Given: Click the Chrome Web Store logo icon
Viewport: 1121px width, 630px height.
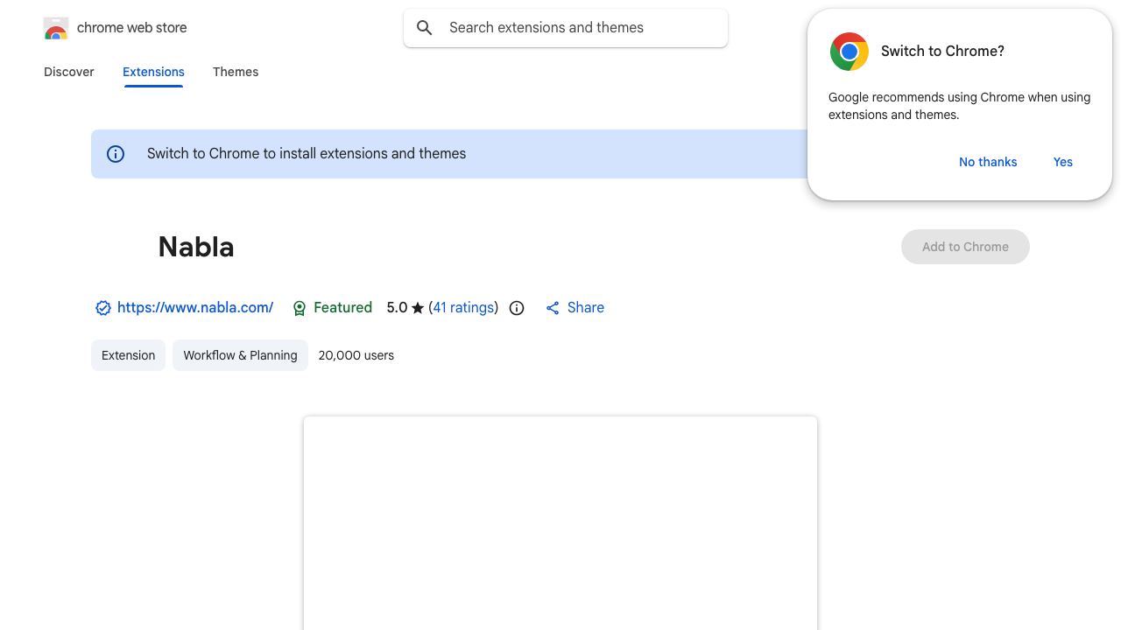Looking at the screenshot, I should (x=56, y=28).
